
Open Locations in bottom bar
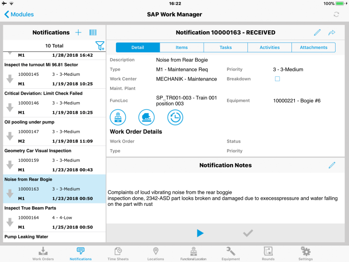(x=156, y=253)
